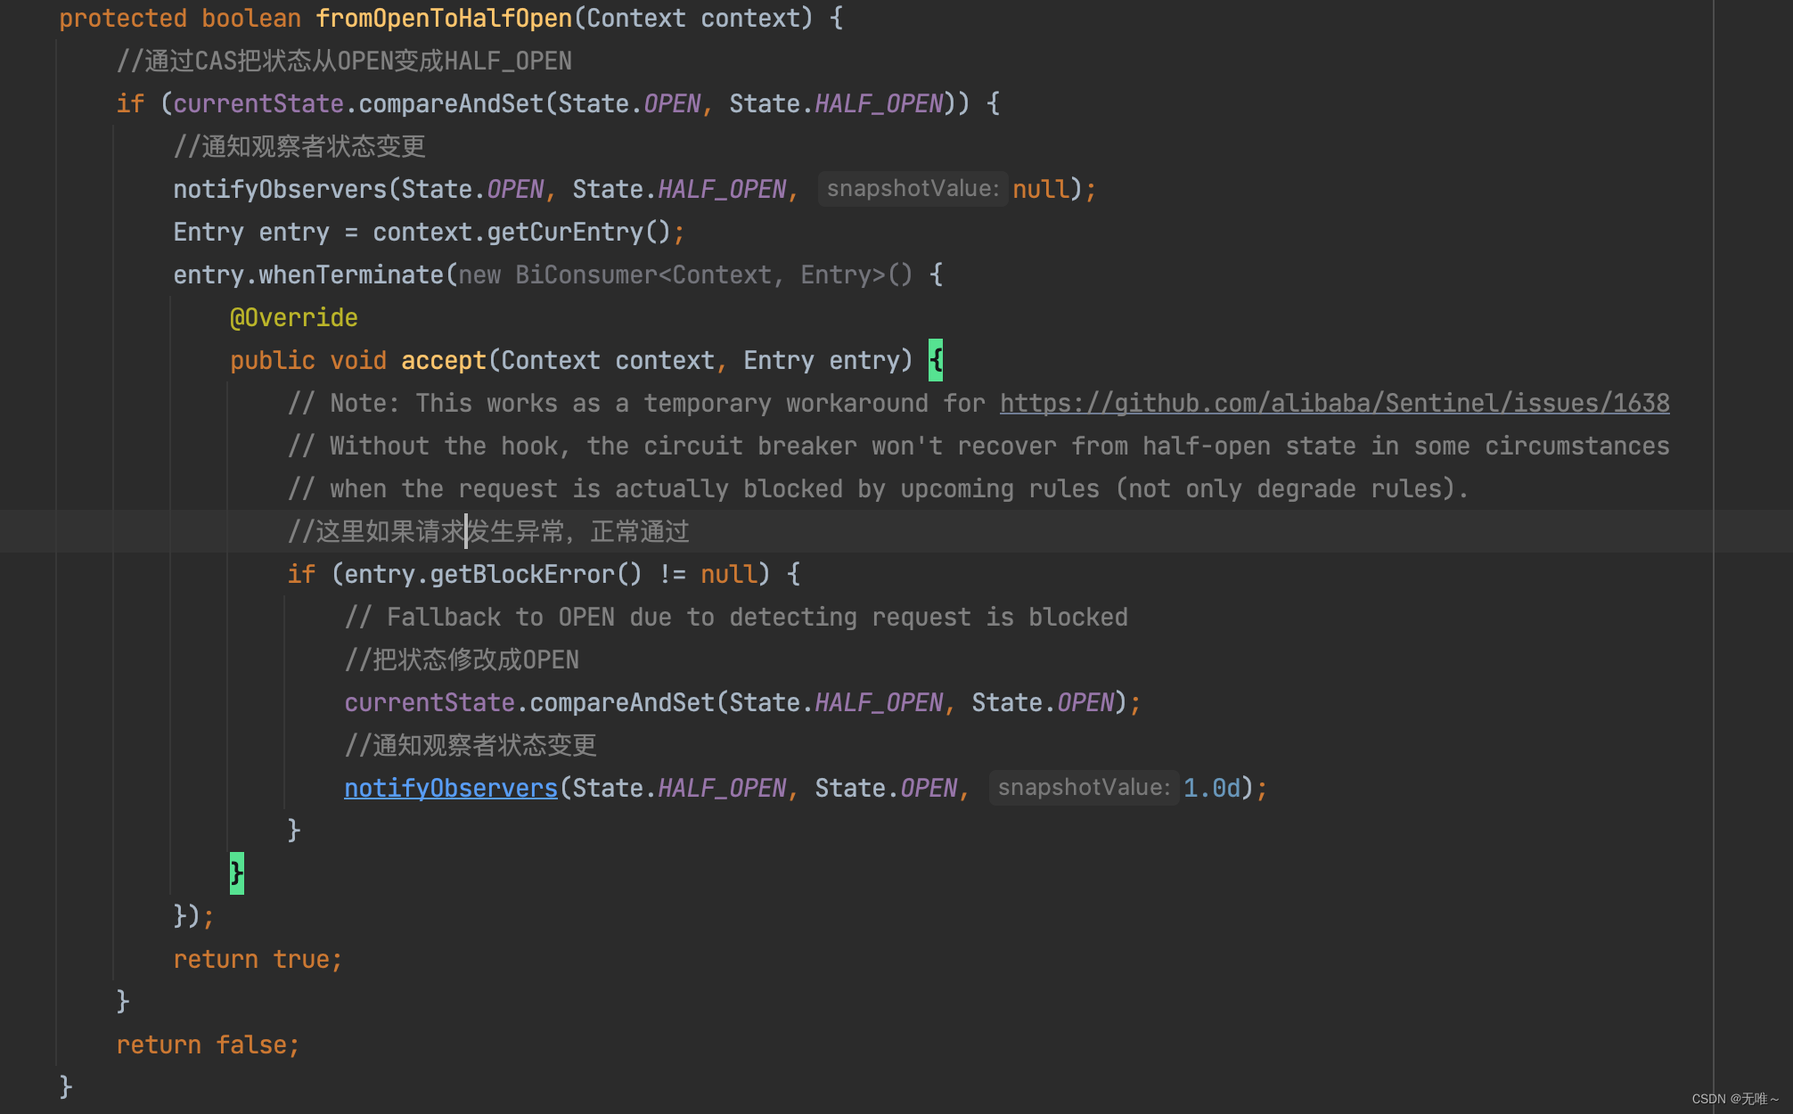Image resolution: width=1793 pixels, height=1114 pixels.
Task: Click comment starting '// Without the hook'
Action: (x=978, y=446)
